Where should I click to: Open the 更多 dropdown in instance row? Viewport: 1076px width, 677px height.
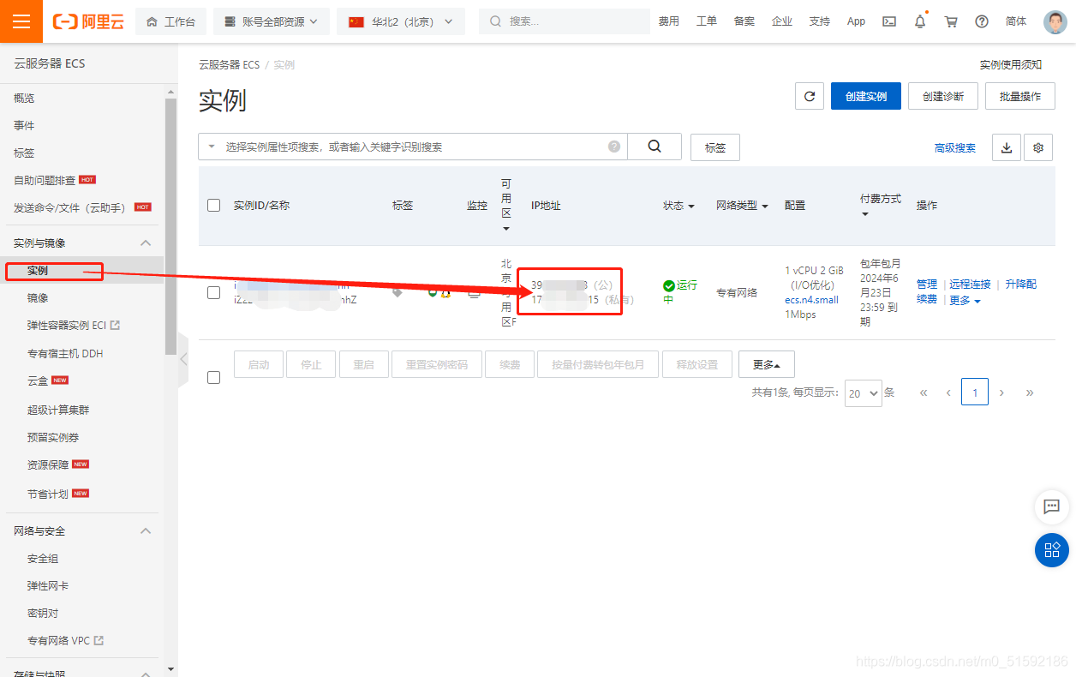pyautogui.click(x=965, y=301)
